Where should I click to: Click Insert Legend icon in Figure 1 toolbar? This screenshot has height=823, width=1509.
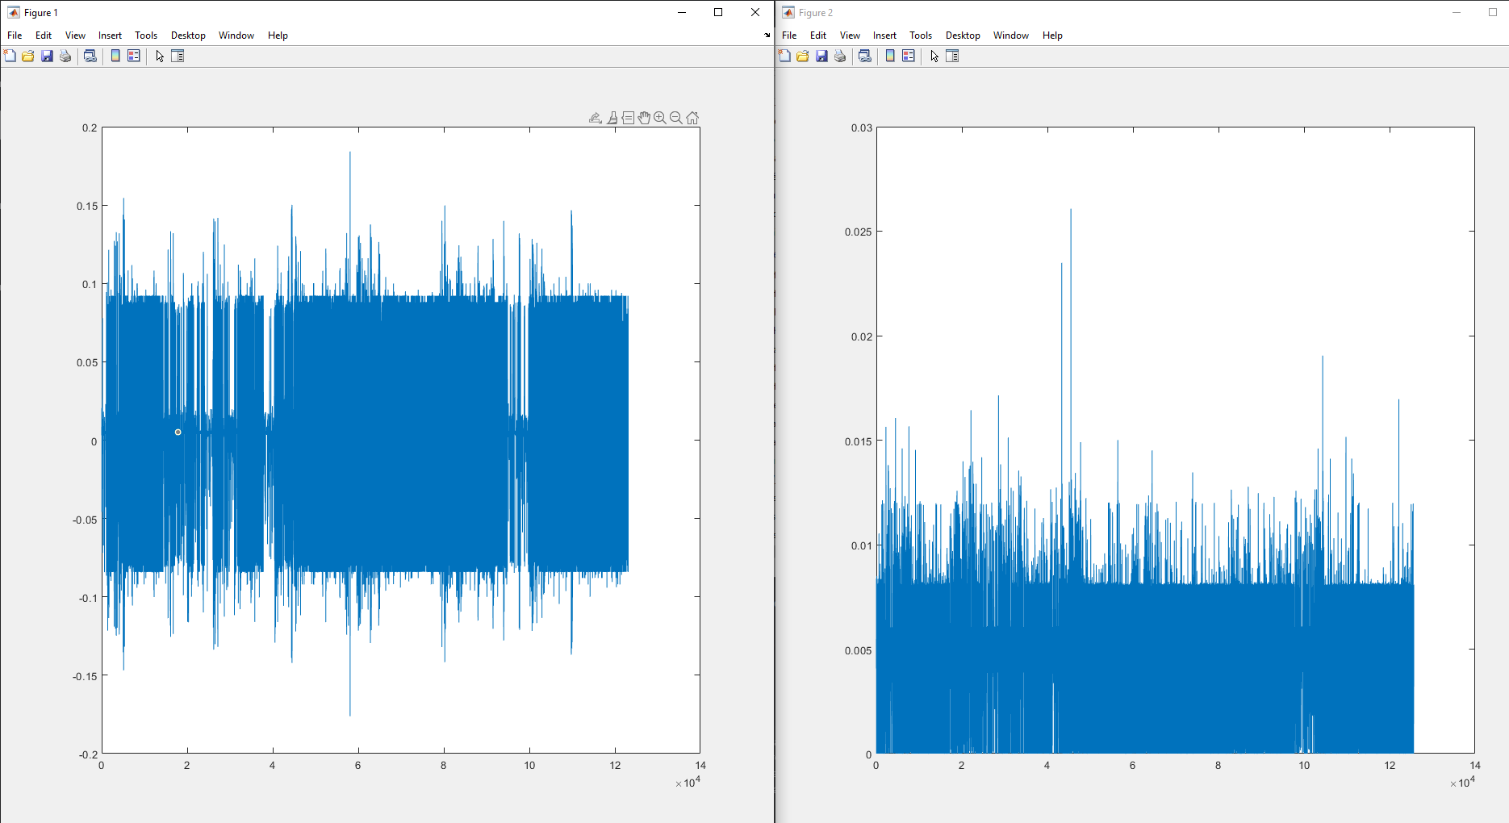tap(134, 56)
